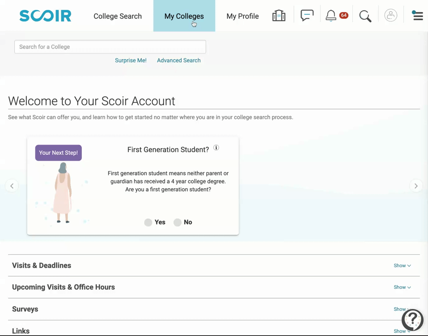Open the help question mark widget
Screen dimensions: 428x336
(412, 320)
